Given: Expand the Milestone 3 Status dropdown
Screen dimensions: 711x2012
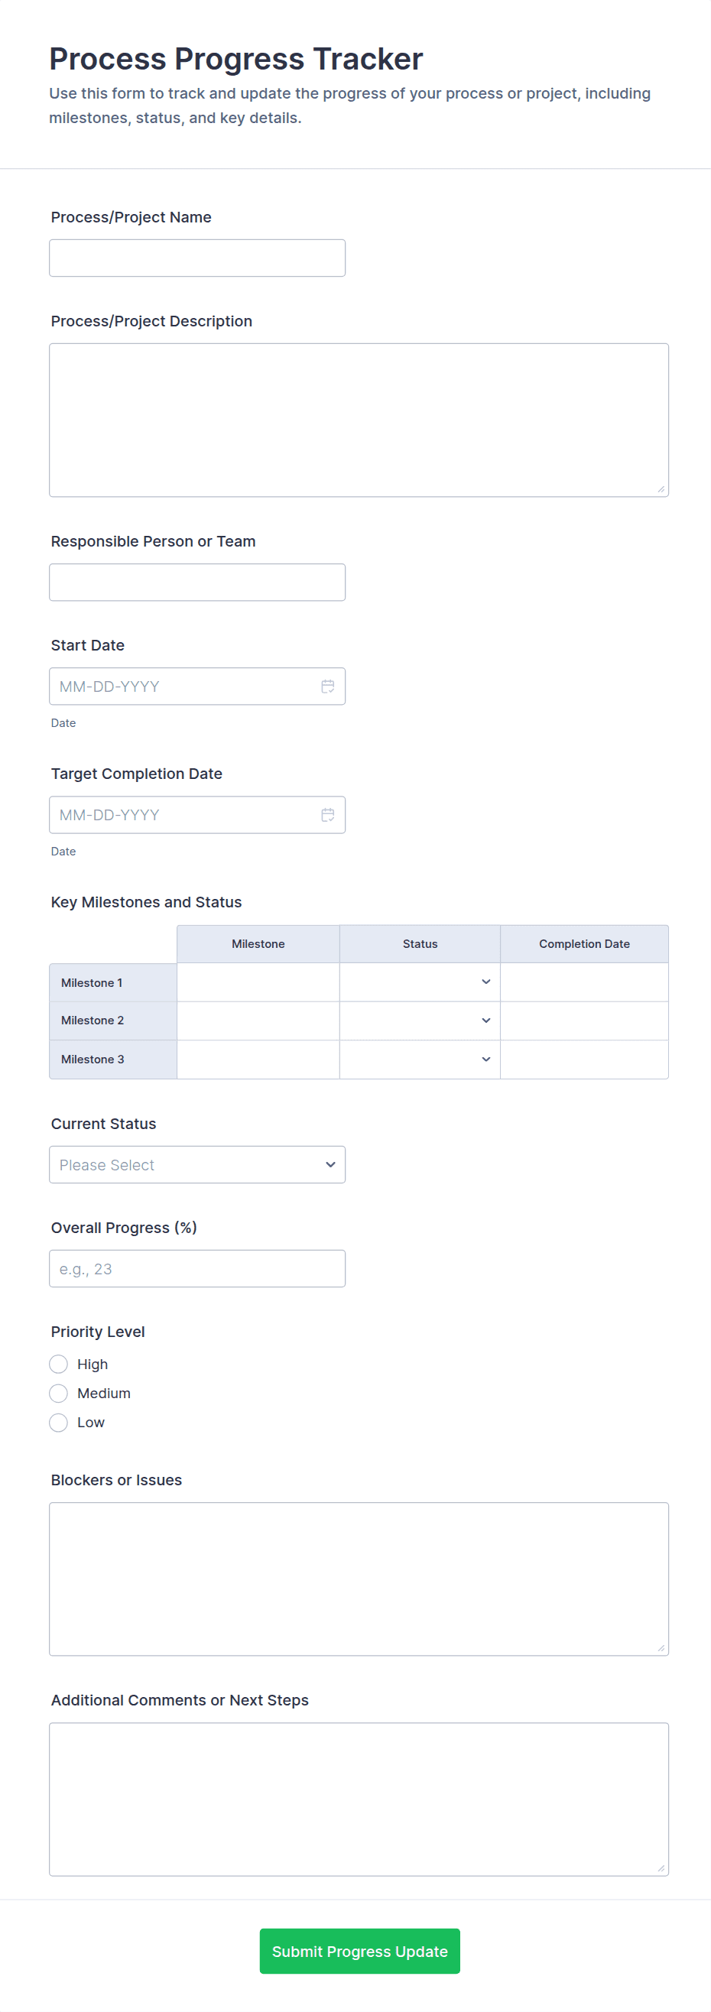Looking at the screenshot, I should (420, 1059).
